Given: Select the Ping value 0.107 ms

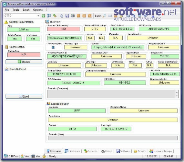Looking at the screenshot, I should click(24, 29).
